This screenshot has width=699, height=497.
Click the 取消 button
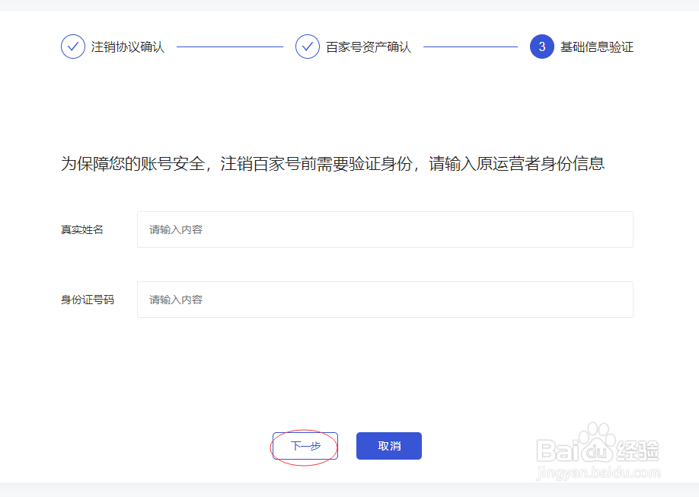389,446
